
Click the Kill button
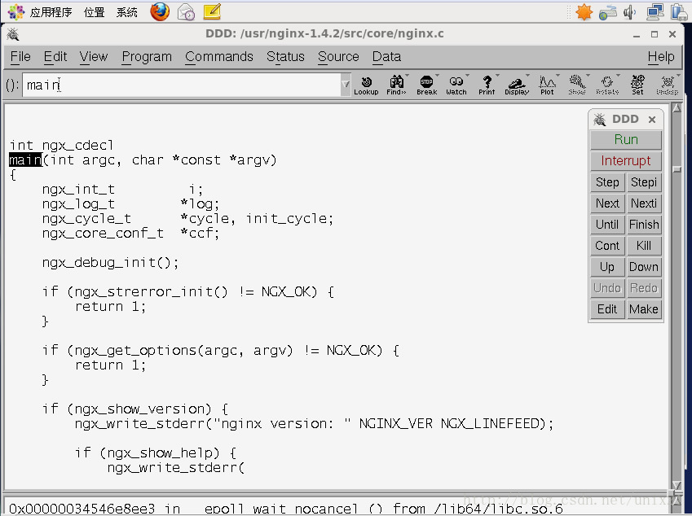(644, 246)
